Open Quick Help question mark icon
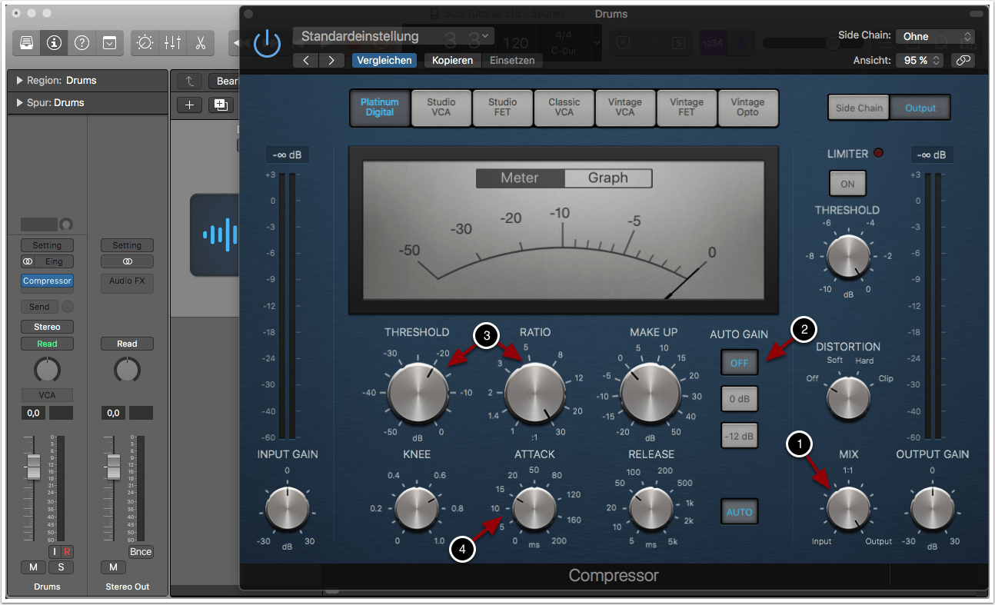This screenshot has width=995, height=605. [82, 43]
